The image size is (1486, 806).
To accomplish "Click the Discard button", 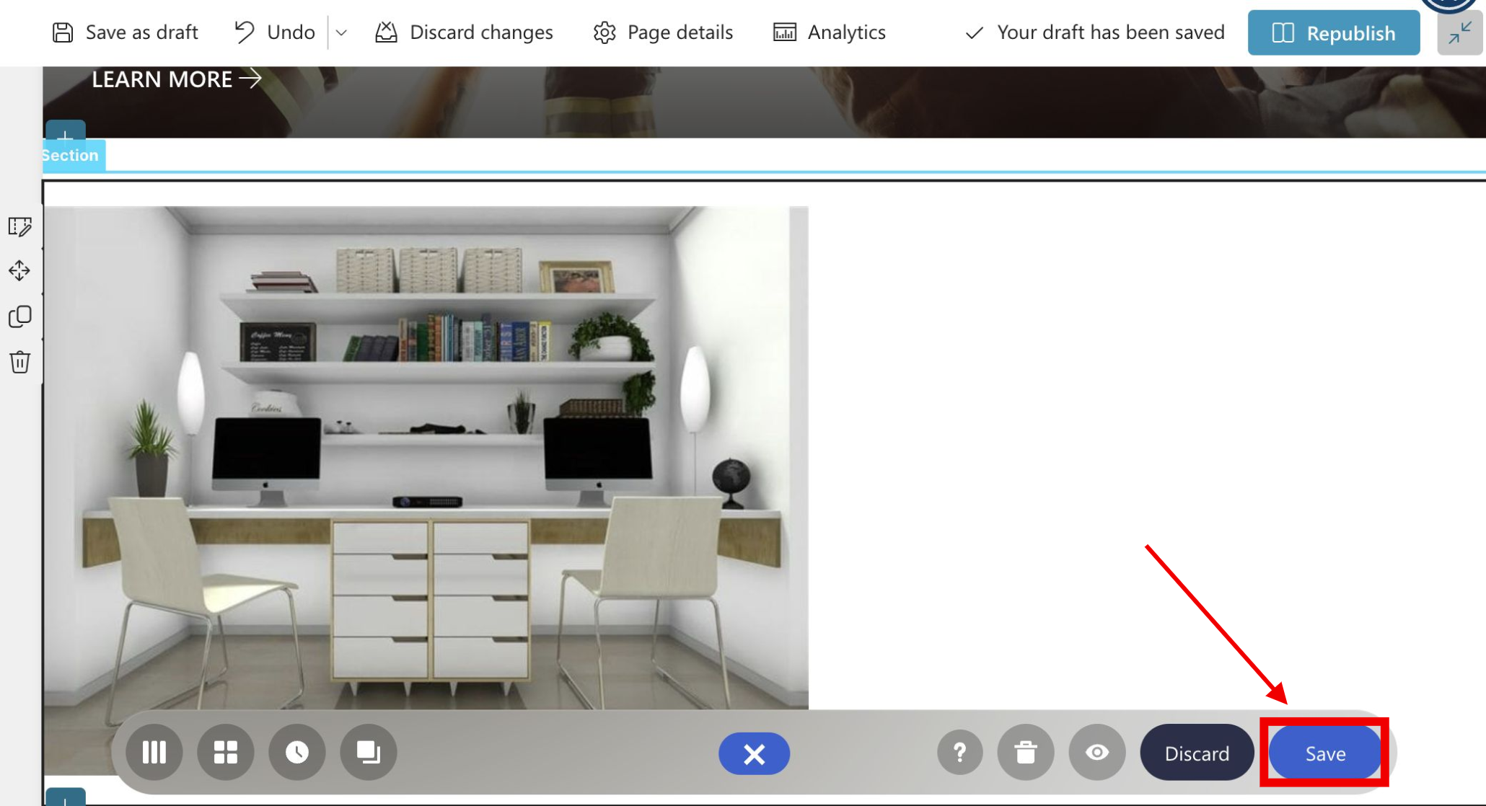I will point(1196,753).
